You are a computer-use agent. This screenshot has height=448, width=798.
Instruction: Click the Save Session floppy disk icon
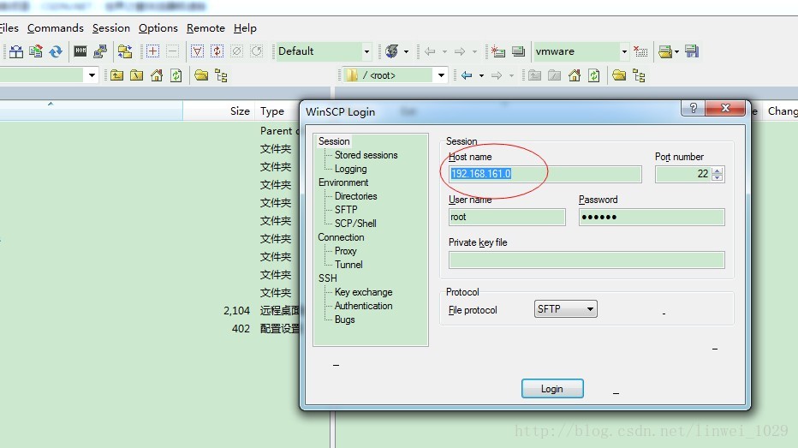click(x=692, y=51)
